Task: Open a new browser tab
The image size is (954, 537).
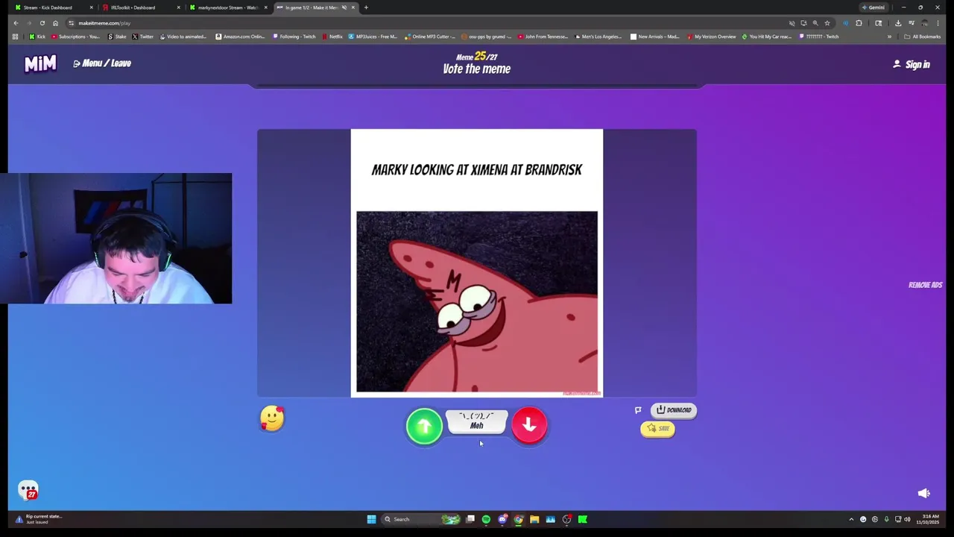Action: tap(366, 7)
